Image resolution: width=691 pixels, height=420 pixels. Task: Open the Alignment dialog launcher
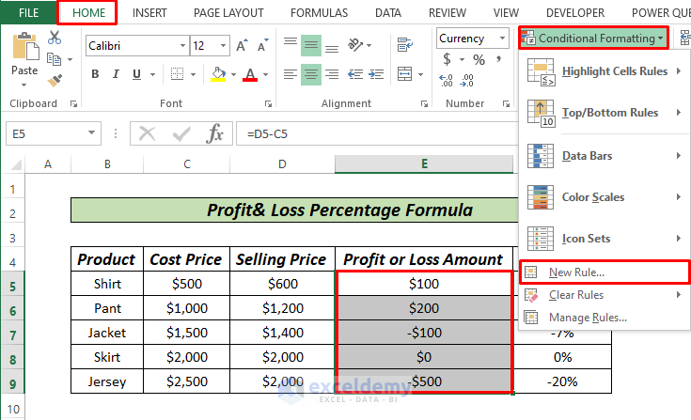424,104
